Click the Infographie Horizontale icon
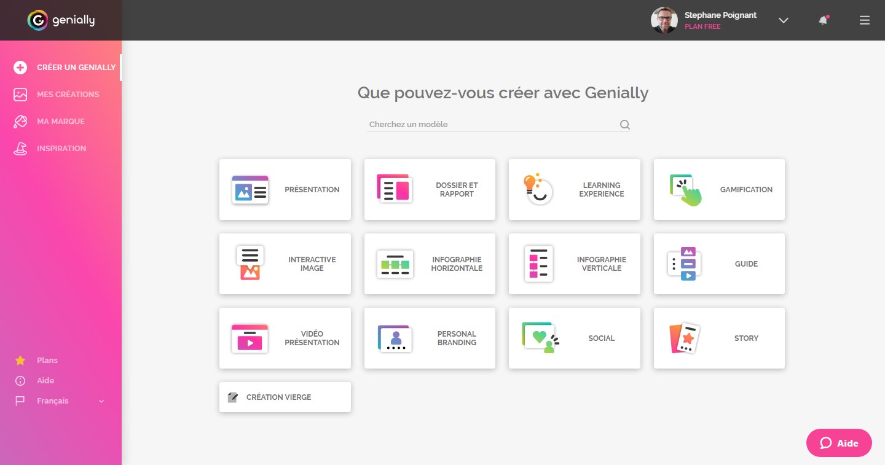Screen dimensions: 885x465 coord(395,264)
